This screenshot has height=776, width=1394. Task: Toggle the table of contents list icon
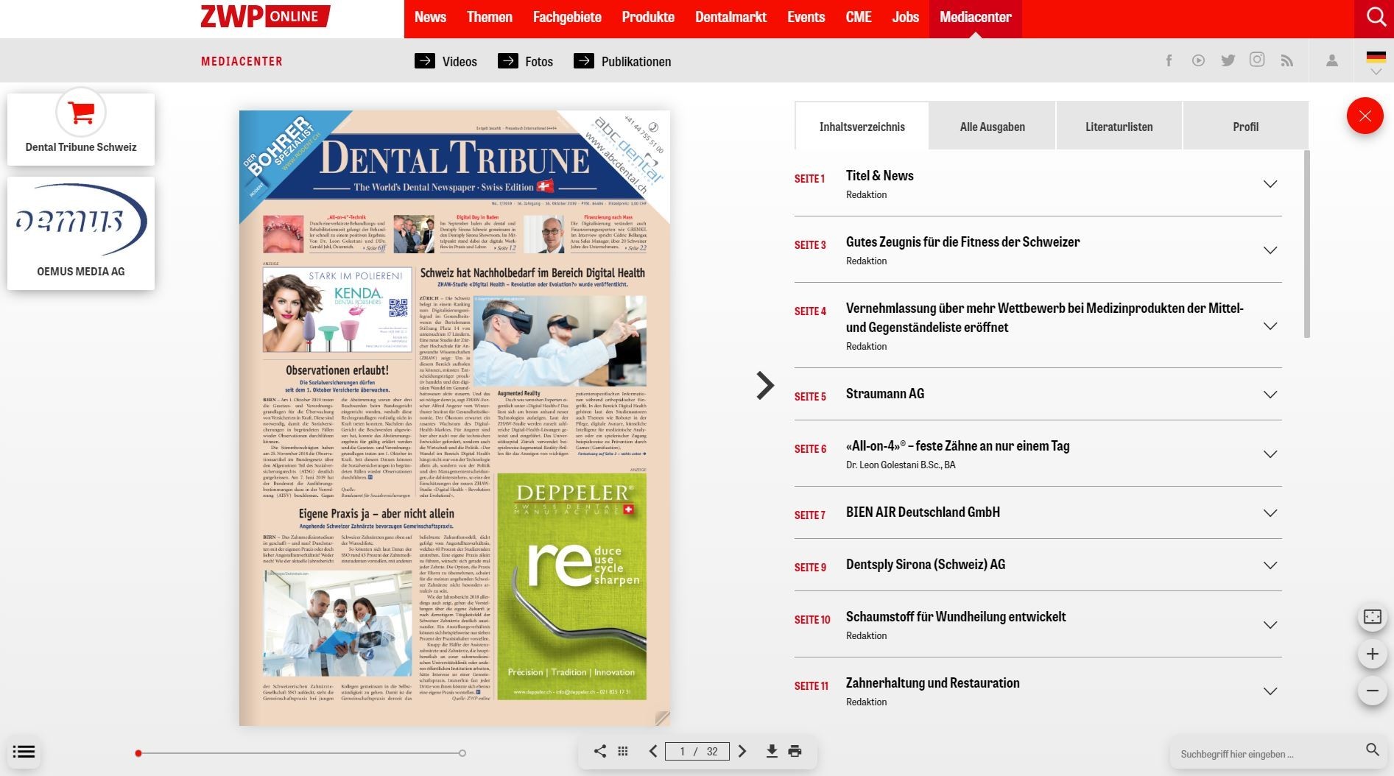pyautogui.click(x=24, y=752)
